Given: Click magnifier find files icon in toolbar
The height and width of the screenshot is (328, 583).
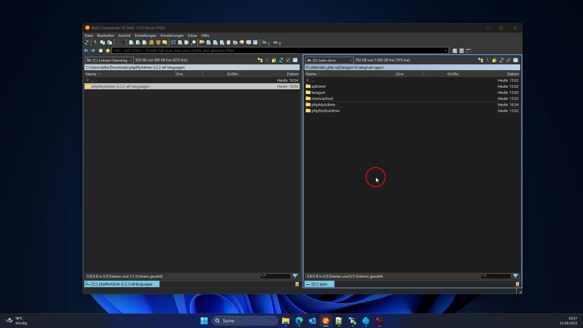Looking at the screenshot, I should coord(193,43).
